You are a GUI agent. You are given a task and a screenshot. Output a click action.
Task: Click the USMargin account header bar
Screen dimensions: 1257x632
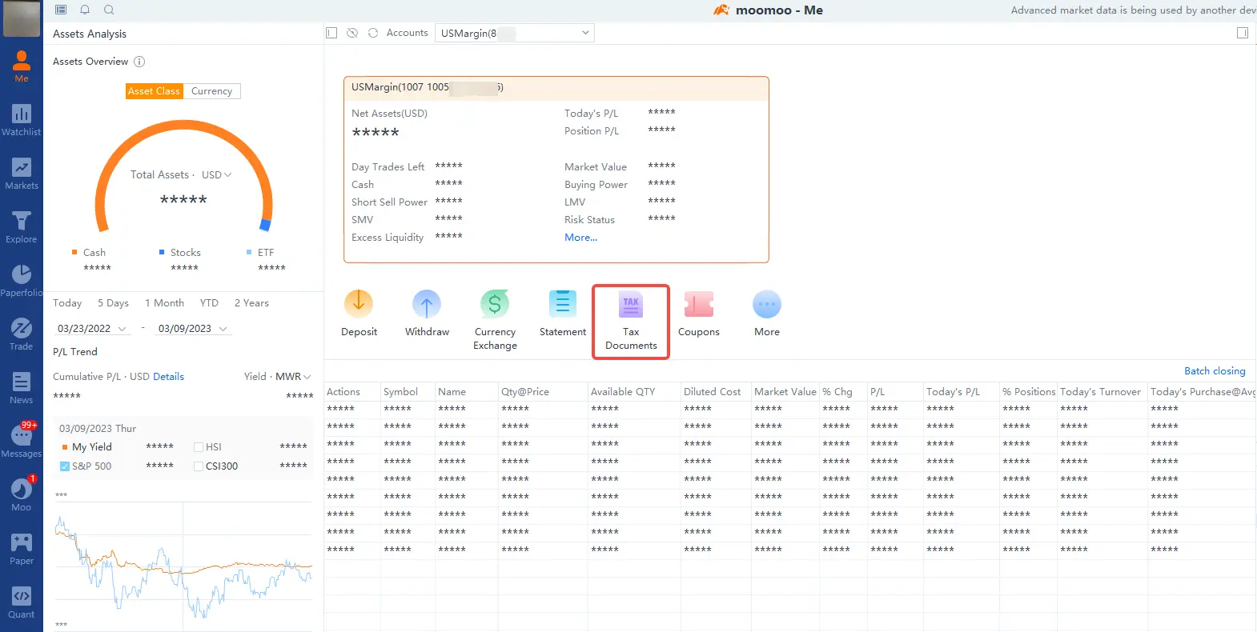(x=556, y=88)
